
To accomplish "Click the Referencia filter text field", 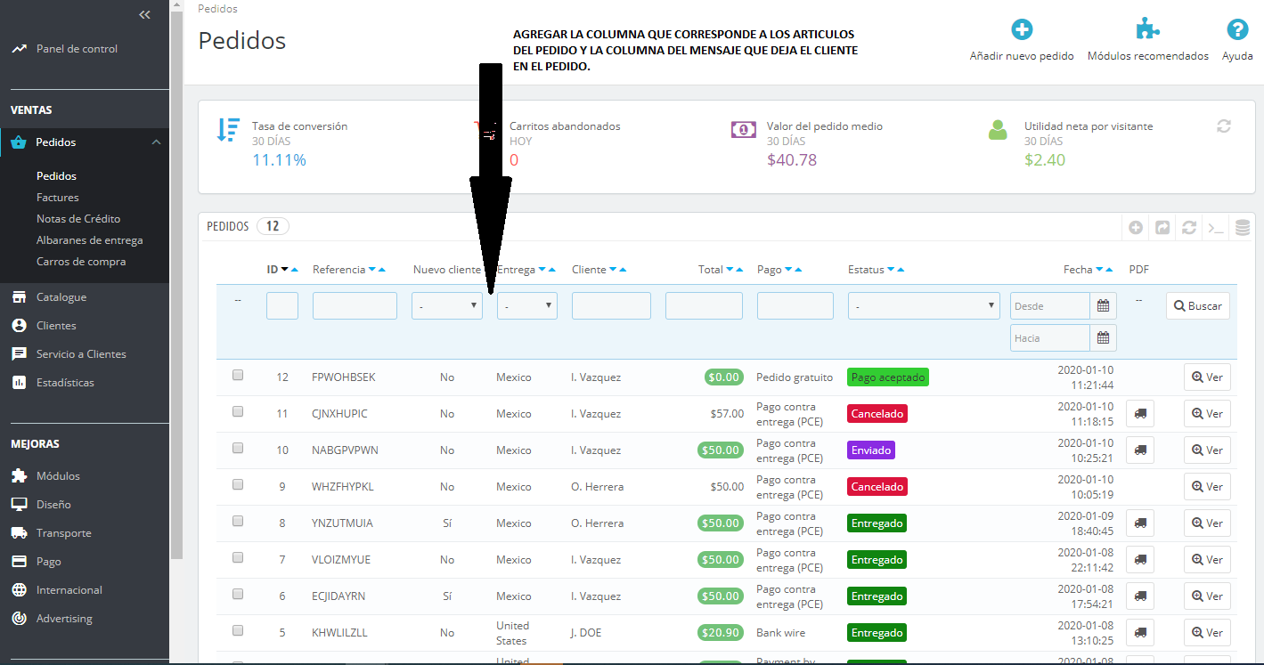I will click(355, 306).
